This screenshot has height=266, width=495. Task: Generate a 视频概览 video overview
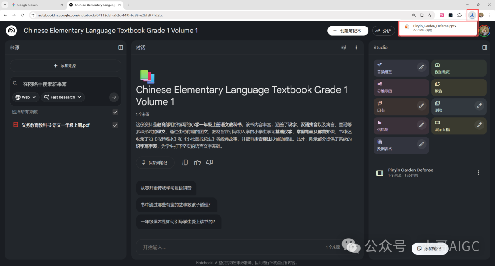459,68
